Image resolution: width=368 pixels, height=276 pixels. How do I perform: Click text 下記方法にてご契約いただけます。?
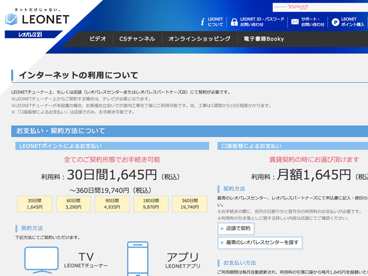(x=48, y=237)
